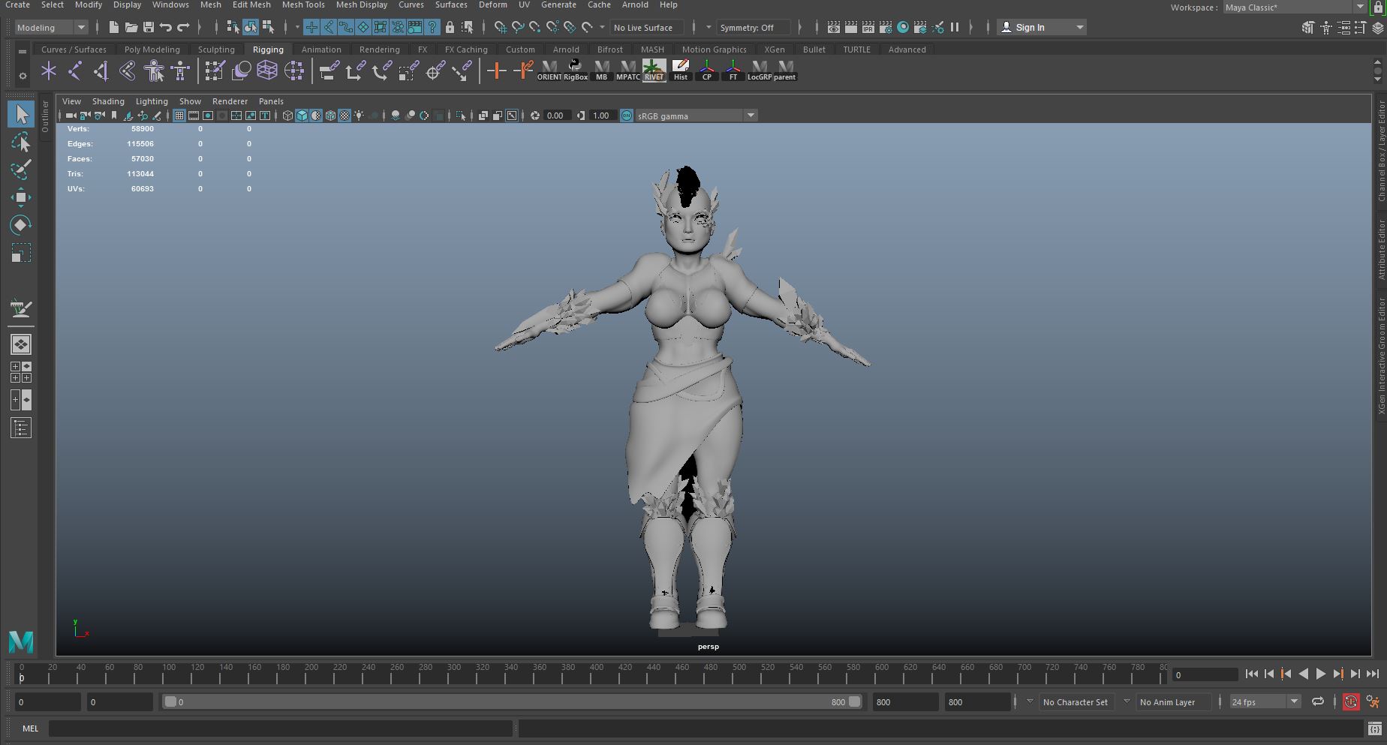Image resolution: width=1387 pixels, height=745 pixels.
Task: Redo the action with the redo arrow icon
Action: tap(183, 27)
